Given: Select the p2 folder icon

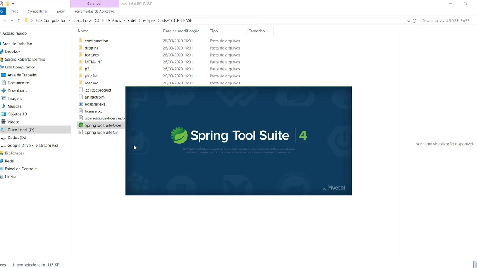Looking at the screenshot, I should pos(81,69).
